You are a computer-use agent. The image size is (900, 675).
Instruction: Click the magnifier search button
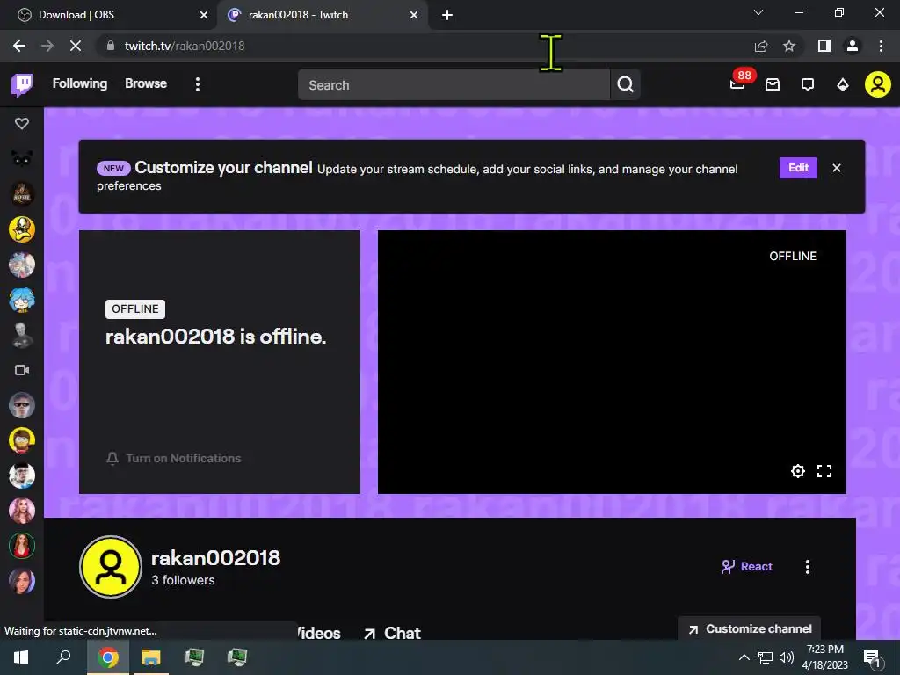625,85
